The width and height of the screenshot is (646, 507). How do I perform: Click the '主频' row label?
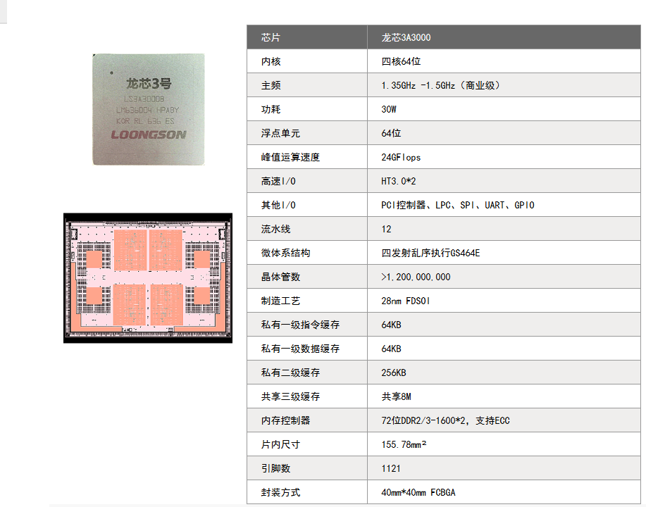tap(271, 85)
